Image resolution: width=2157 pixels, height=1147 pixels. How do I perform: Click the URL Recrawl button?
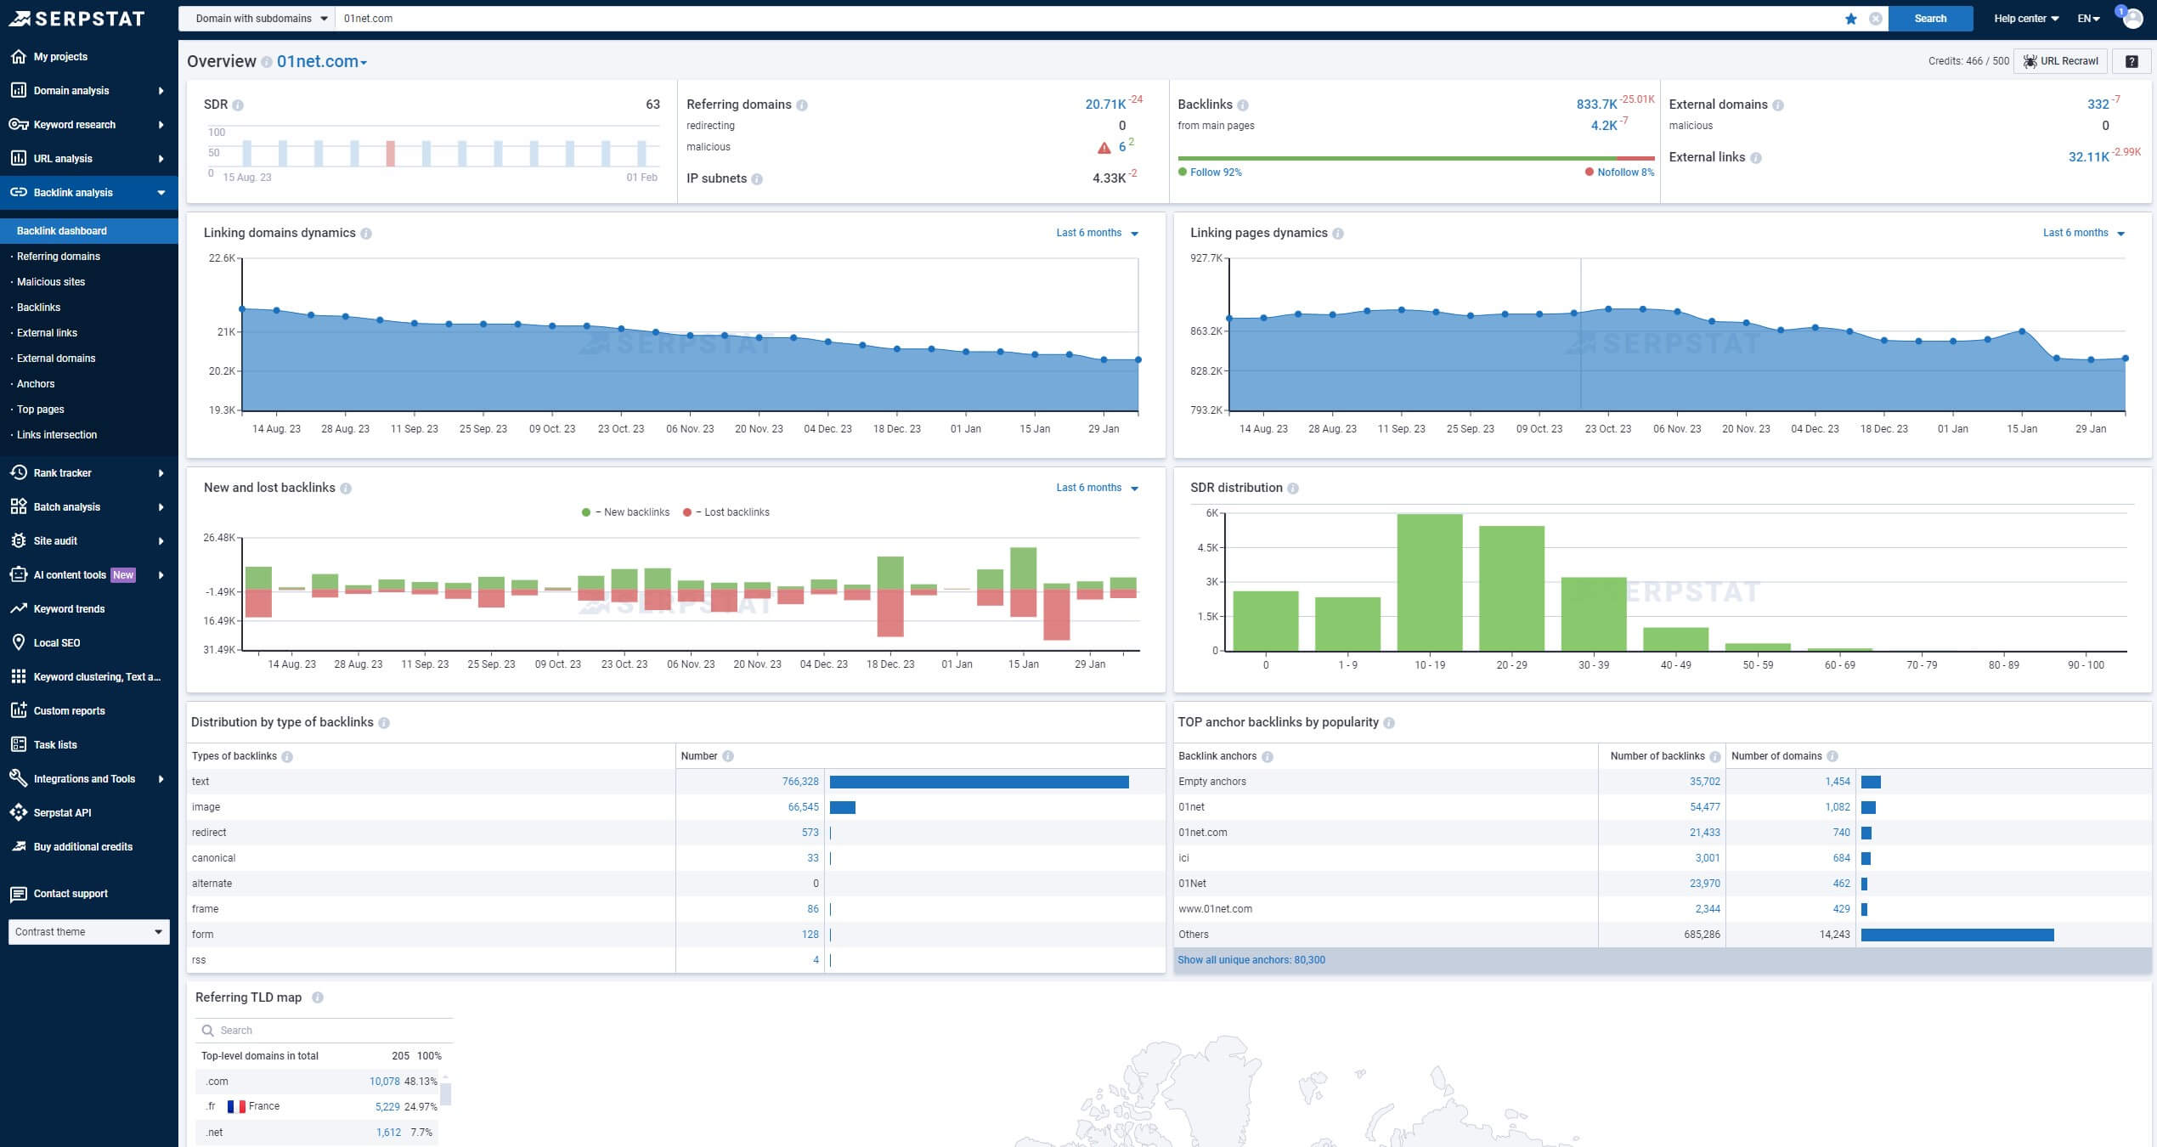[2061, 61]
